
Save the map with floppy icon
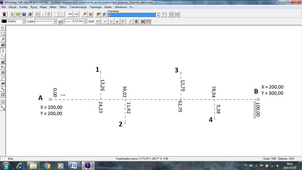[24, 14]
